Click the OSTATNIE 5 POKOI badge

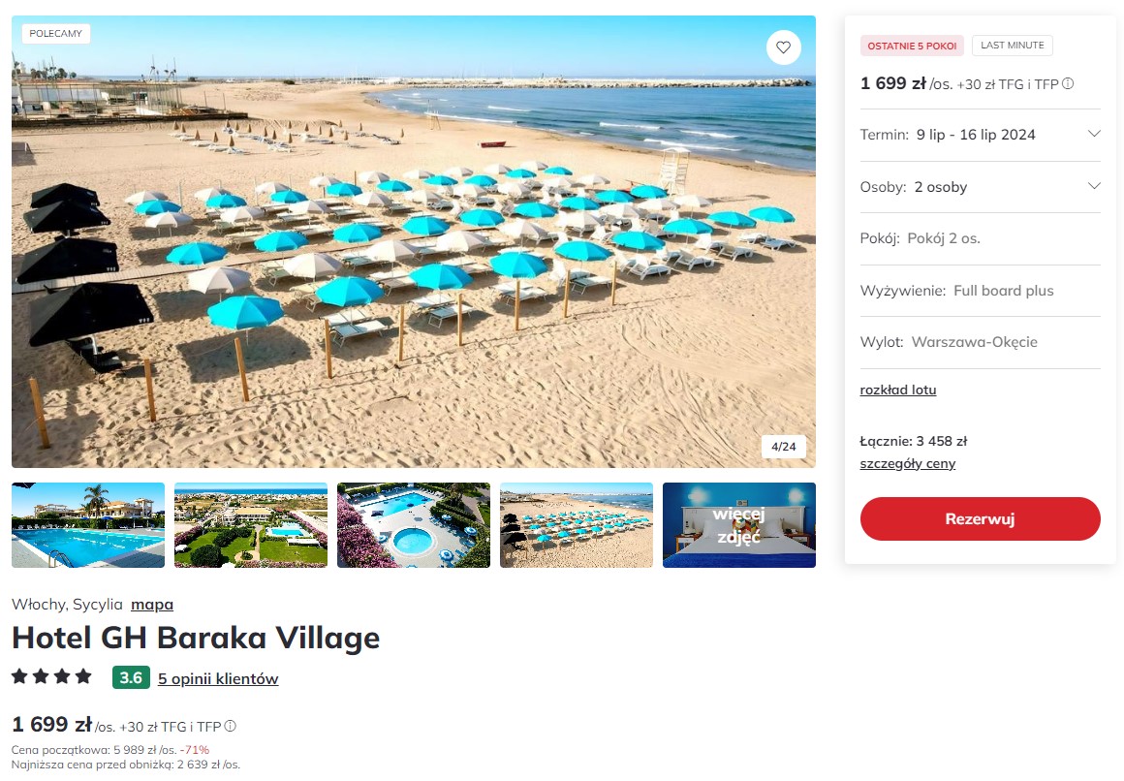[912, 46]
